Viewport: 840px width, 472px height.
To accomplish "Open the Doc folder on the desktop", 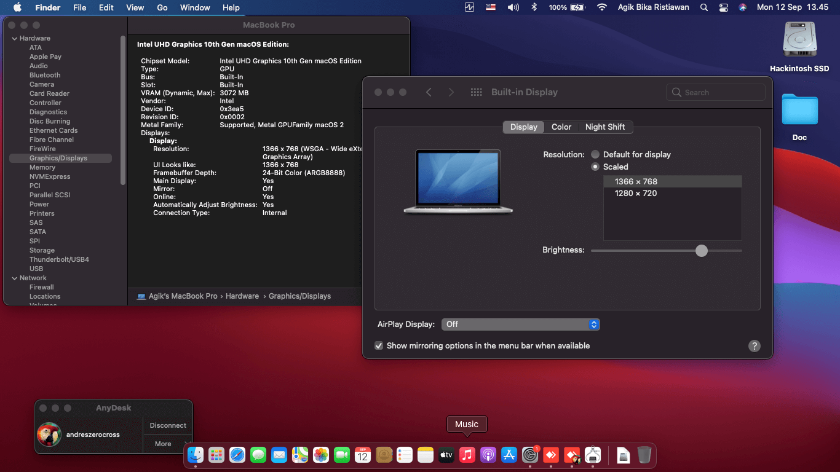I will (x=799, y=111).
